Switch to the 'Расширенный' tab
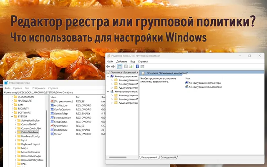The height and width of the screenshot is (167, 267). pos(149,157)
